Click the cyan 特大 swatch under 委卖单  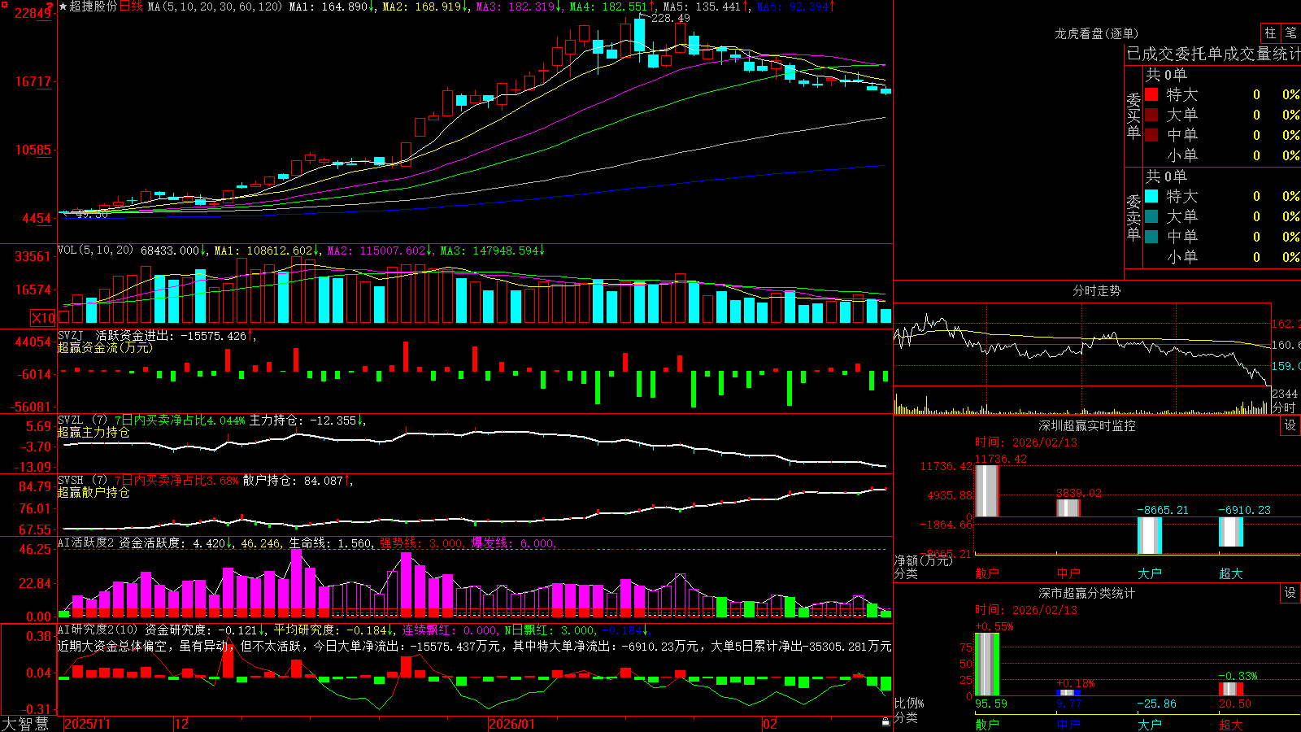(x=1151, y=196)
